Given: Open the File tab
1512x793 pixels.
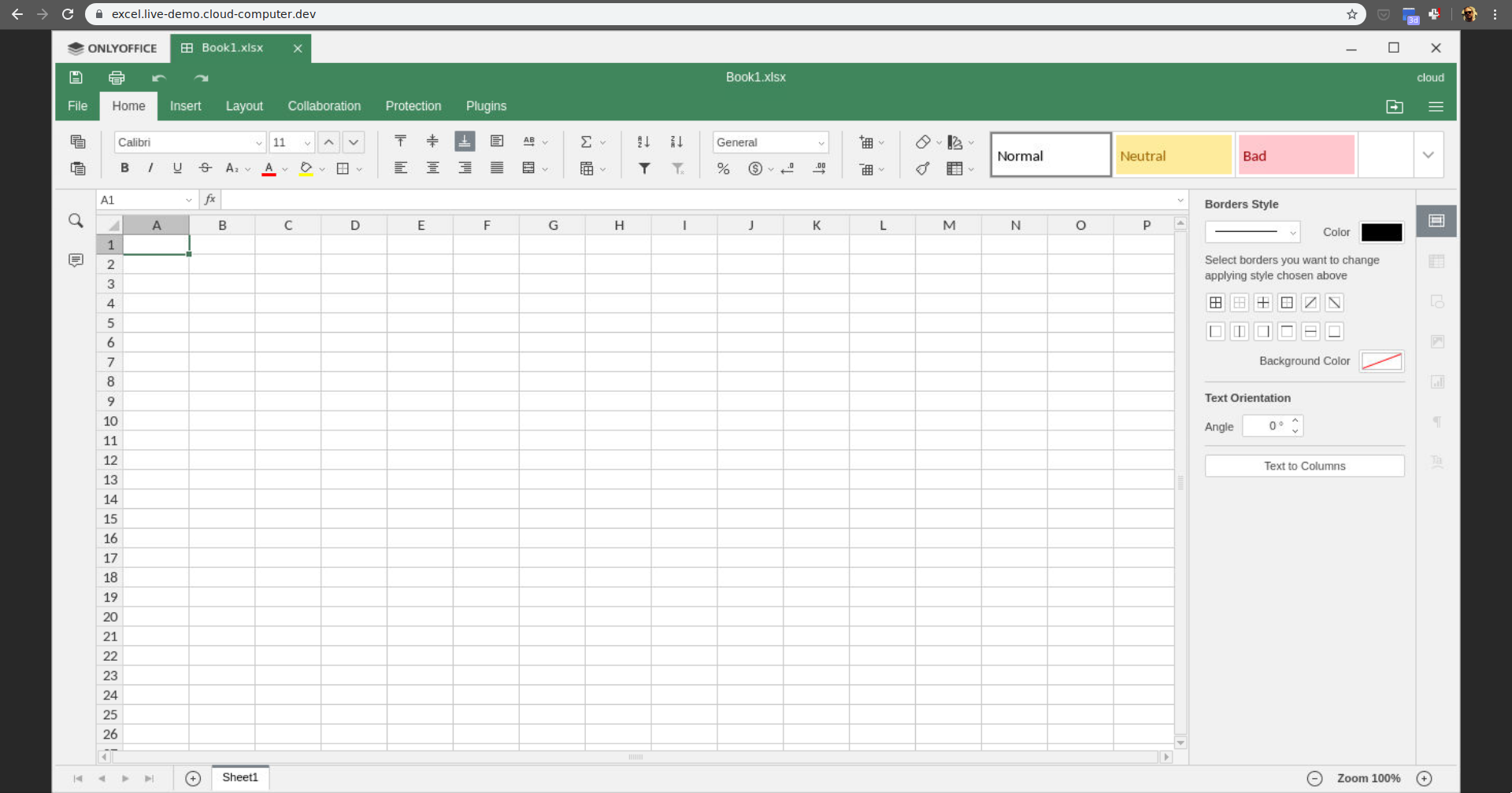Looking at the screenshot, I should pos(77,106).
